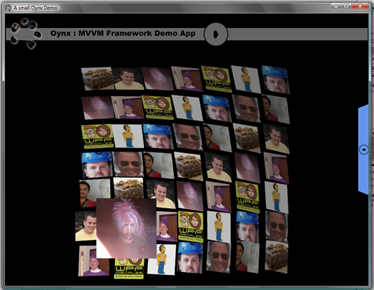Pick the top-right blue hard hat photo
Image resolution: width=374 pixels, height=290 pixels.
pos(275,80)
